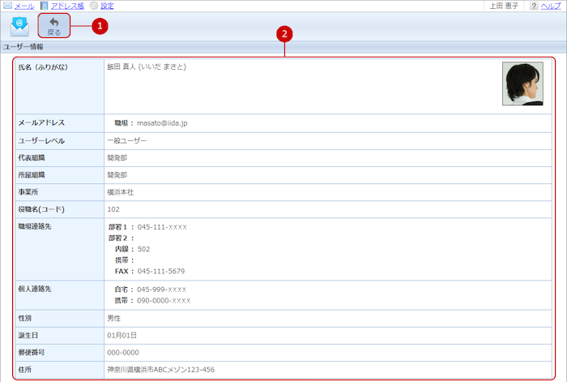Click the address book icon in top bar
This screenshot has width=567, height=382.
pos(44,6)
